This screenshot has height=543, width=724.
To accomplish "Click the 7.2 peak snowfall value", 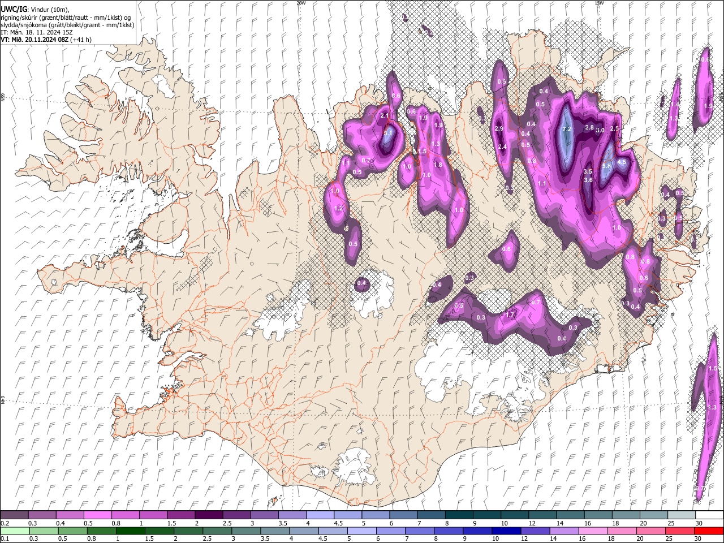I will [567, 130].
